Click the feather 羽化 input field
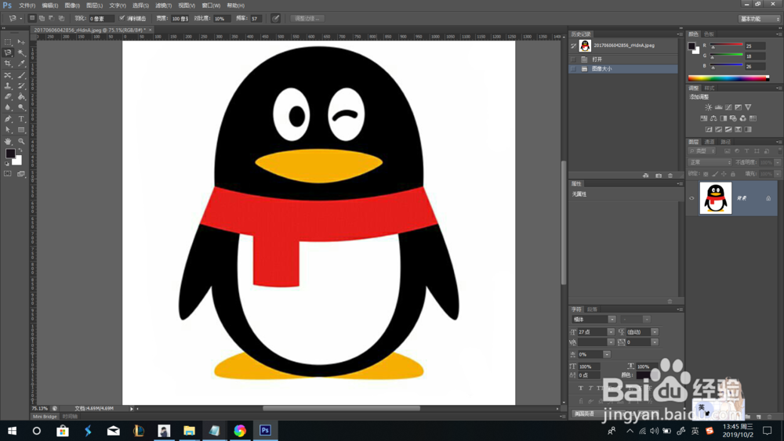The image size is (784, 441). click(x=101, y=19)
